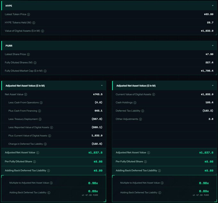Click the 185.4 cash holdings value
Screen dimensions: 218x203
pyautogui.click(x=209, y=103)
